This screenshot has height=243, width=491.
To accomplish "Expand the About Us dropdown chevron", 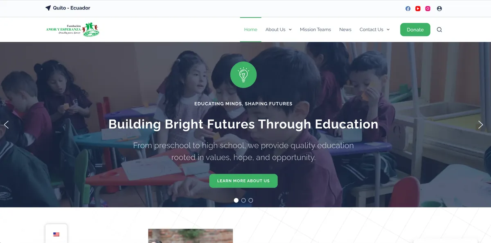I will [x=290, y=29].
